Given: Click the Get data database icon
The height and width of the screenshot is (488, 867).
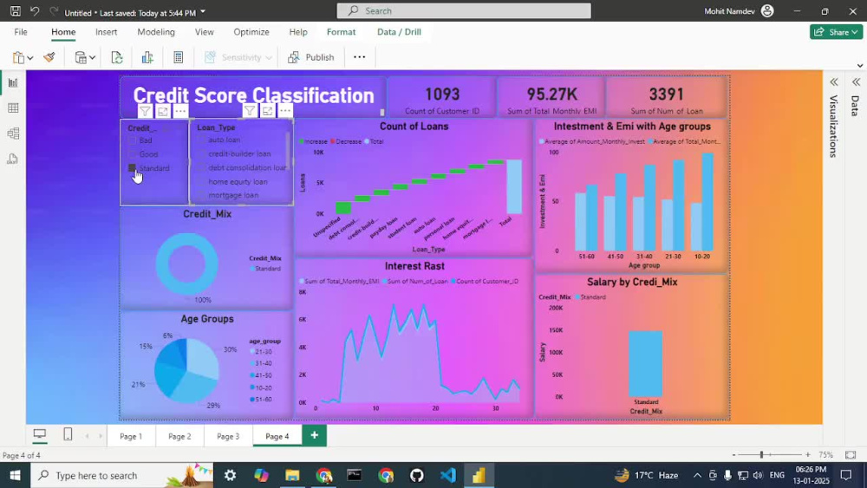Looking at the screenshot, I should pos(81,57).
